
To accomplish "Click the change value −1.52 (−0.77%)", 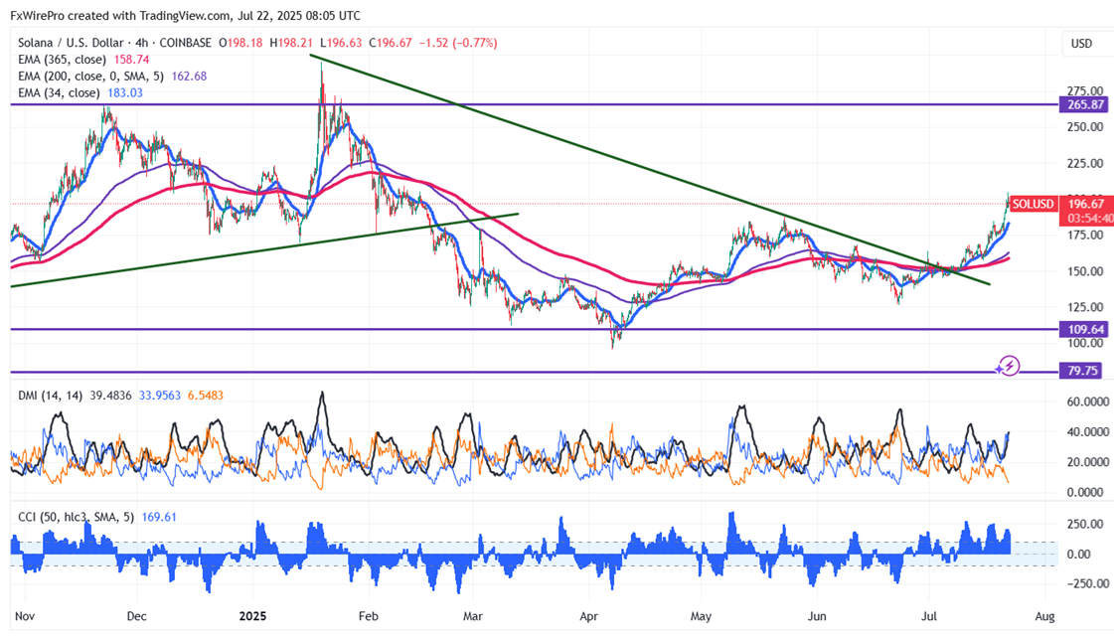I will point(458,43).
